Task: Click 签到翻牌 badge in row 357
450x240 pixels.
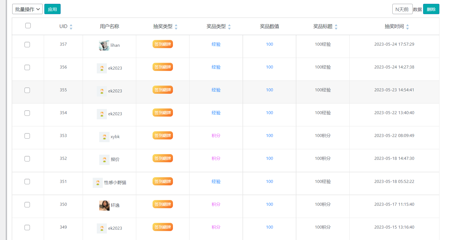Action: click(x=163, y=44)
